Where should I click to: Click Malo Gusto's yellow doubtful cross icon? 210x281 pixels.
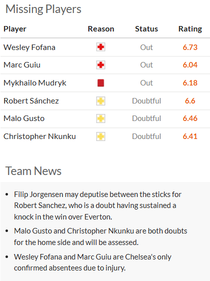101,118
